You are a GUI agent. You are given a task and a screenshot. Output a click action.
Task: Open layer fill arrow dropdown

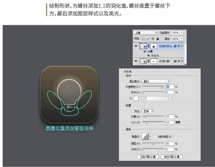click(181, 39)
